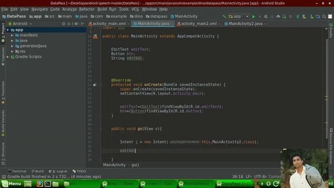The image size is (334, 188).
Task: Click Attach debugger to Android process icon
Action: coord(284,16)
